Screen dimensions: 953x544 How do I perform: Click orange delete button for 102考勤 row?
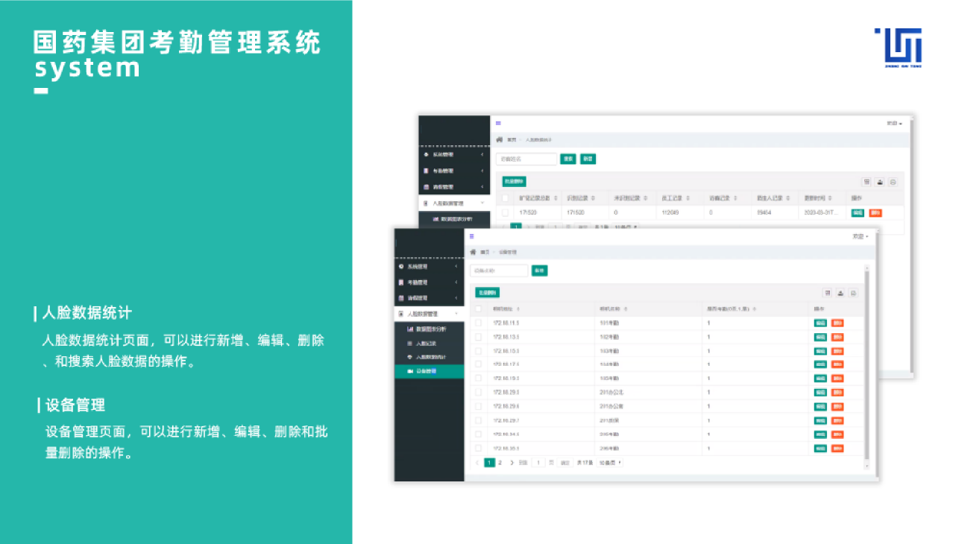[837, 337]
